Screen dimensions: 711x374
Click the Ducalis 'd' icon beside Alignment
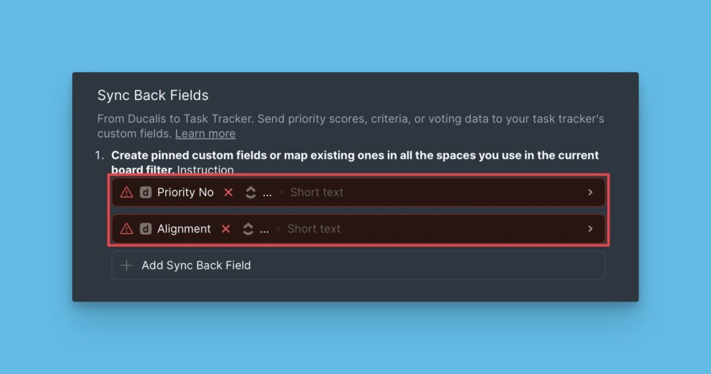point(146,228)
